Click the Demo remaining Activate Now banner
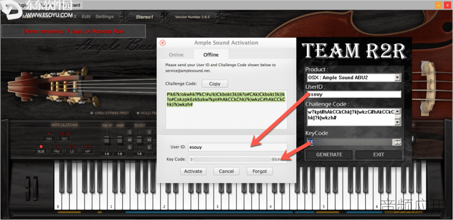 [74, 31]
